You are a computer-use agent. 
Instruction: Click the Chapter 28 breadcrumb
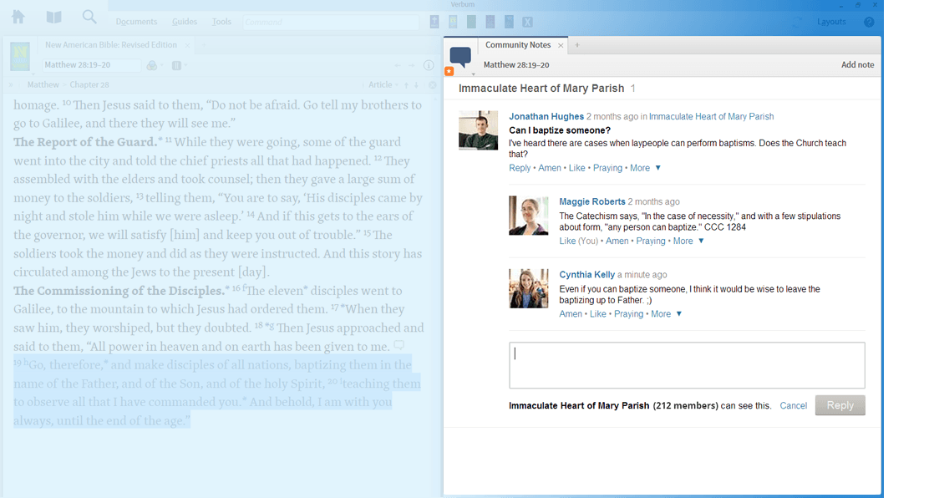click(x=89, y=84)
